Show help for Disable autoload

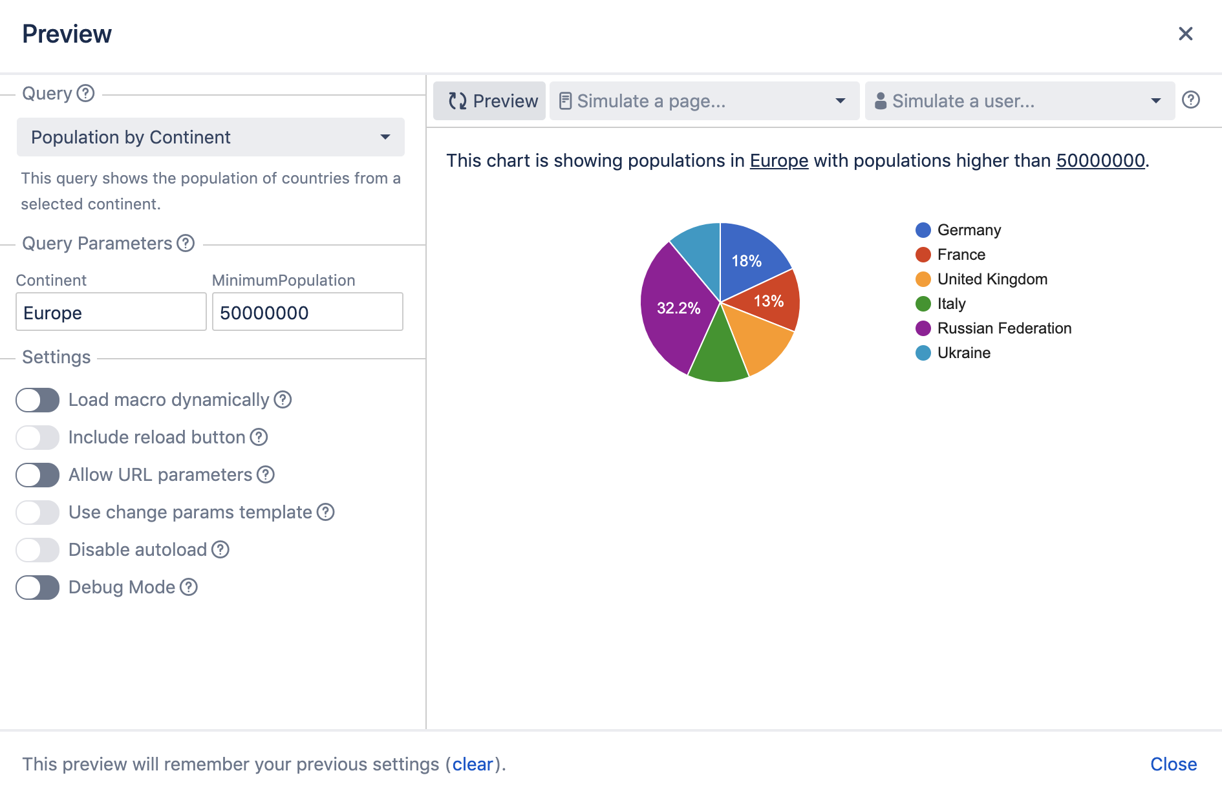click(220, 549)
